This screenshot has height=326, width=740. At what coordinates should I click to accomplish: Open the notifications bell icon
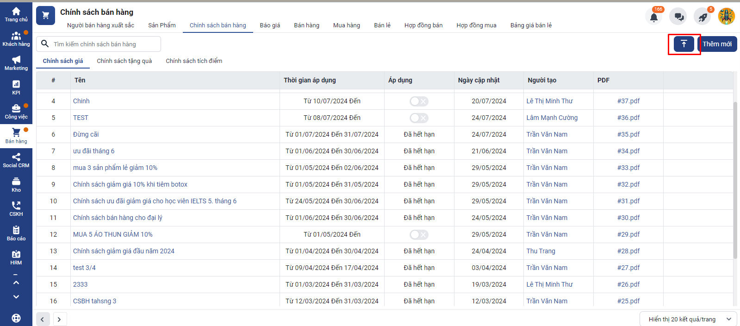653,17
